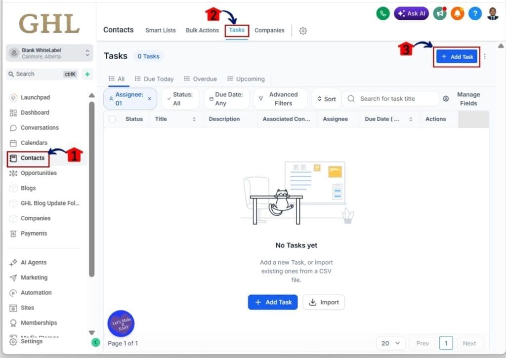
Task: Open the Memberships section
Action: point(38,322)
